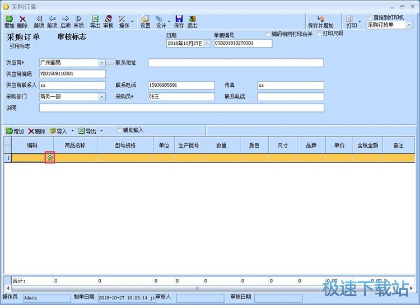Click the supplier 联系电话 field 15936985891
Viewport: 420px width, 305px height.
click(x=181, y=86)
